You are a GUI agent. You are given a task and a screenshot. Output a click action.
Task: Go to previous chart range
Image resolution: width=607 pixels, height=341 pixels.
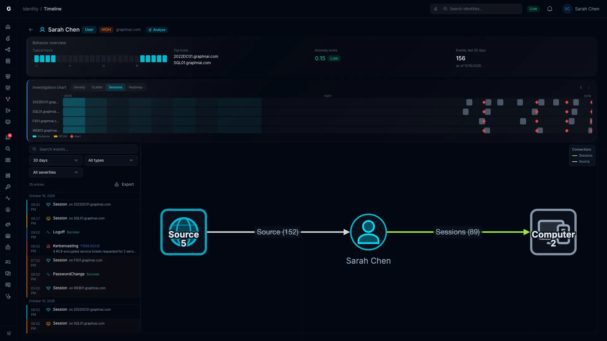[581, 87]
